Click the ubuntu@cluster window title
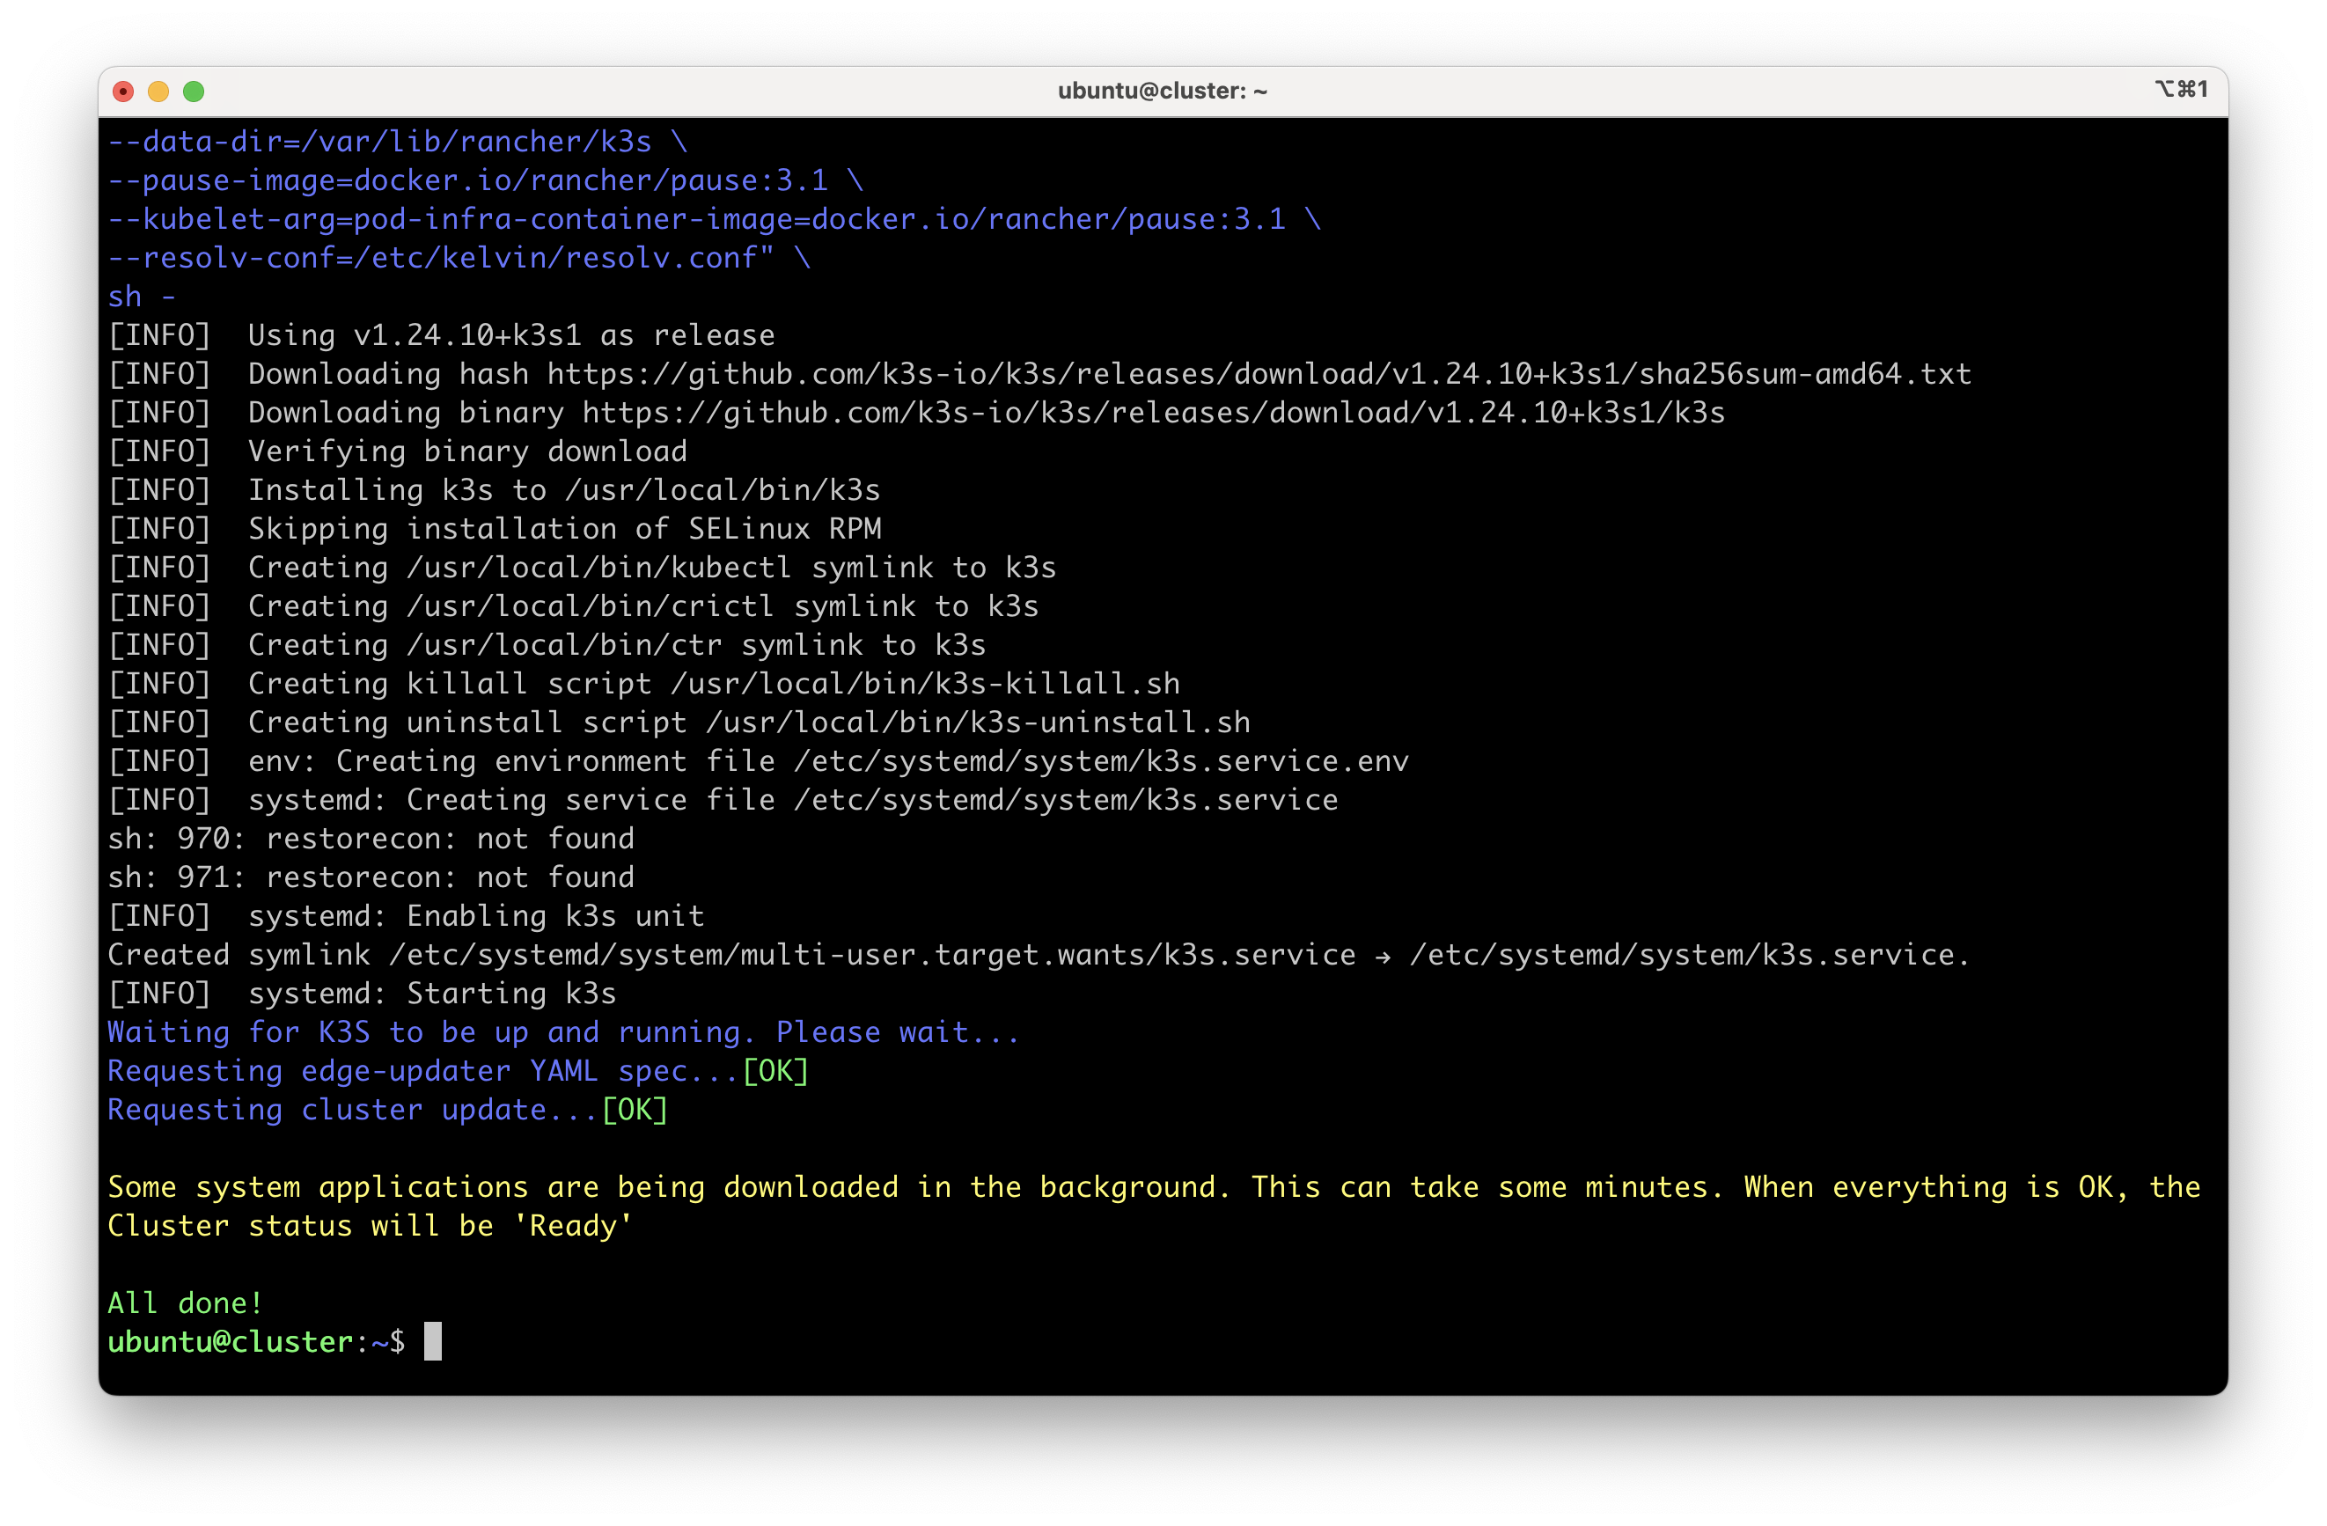Viewport: 2327px width, 1526px height. tap(1162, 91)
